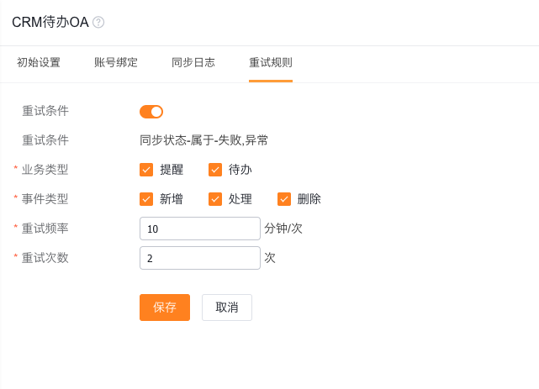The height and width of the screenshot is (389, 539).
Task: Uncheck the 提醒 business type checkbox
Action: click(146, 170)
